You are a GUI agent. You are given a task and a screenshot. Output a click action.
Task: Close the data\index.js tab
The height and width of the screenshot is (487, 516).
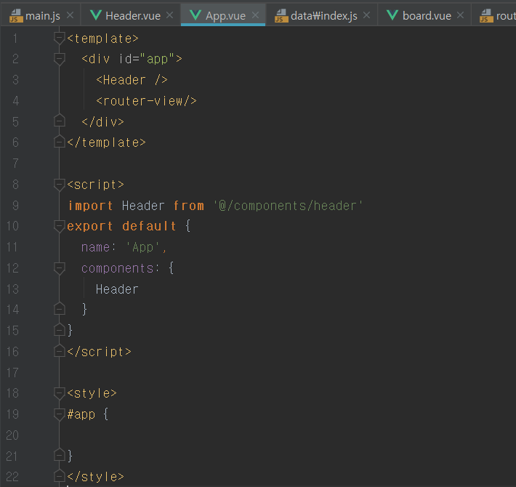click(366, 15)
